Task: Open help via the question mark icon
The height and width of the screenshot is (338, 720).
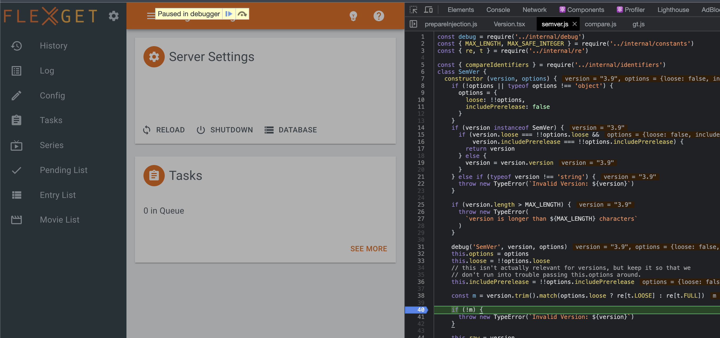Action: [379, 16]
